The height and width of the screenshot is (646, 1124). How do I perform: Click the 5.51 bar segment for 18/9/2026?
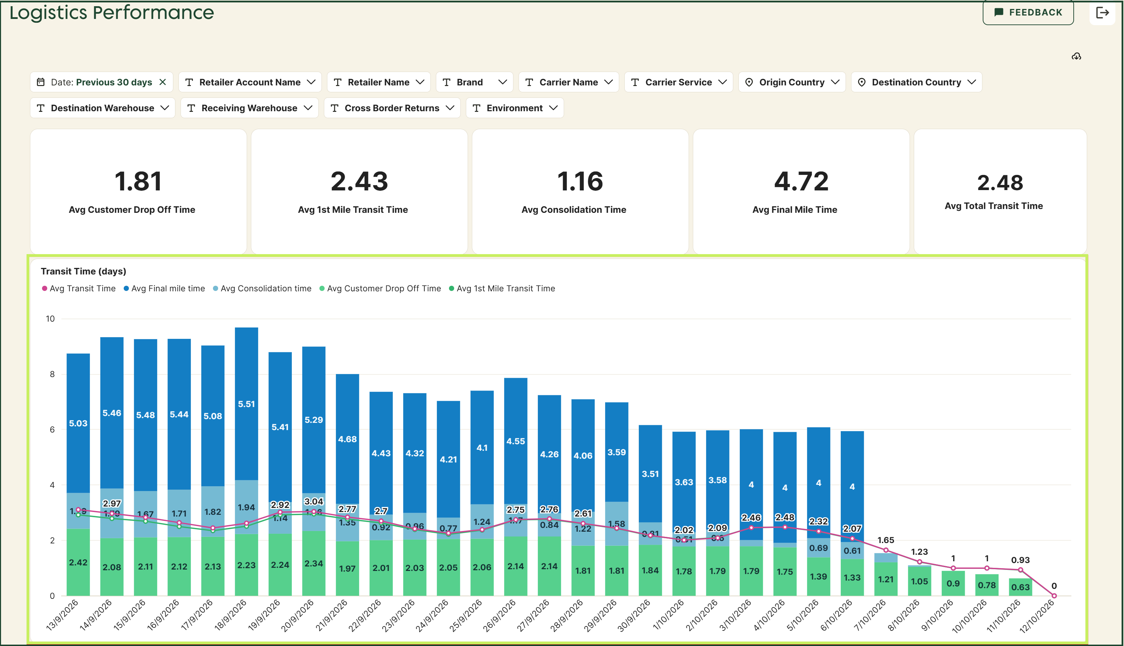click(x=246, y=404)
